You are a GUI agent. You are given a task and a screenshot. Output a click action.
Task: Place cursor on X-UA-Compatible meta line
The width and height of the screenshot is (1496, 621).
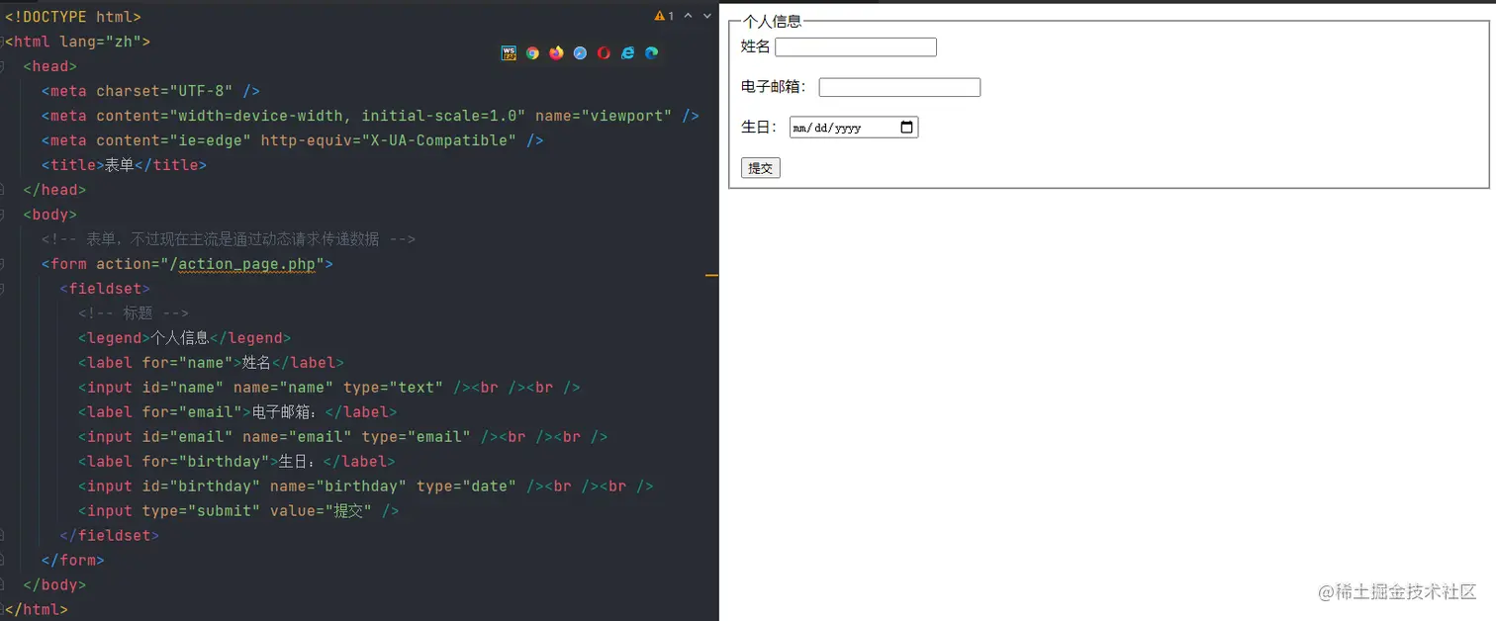point(292,140)
